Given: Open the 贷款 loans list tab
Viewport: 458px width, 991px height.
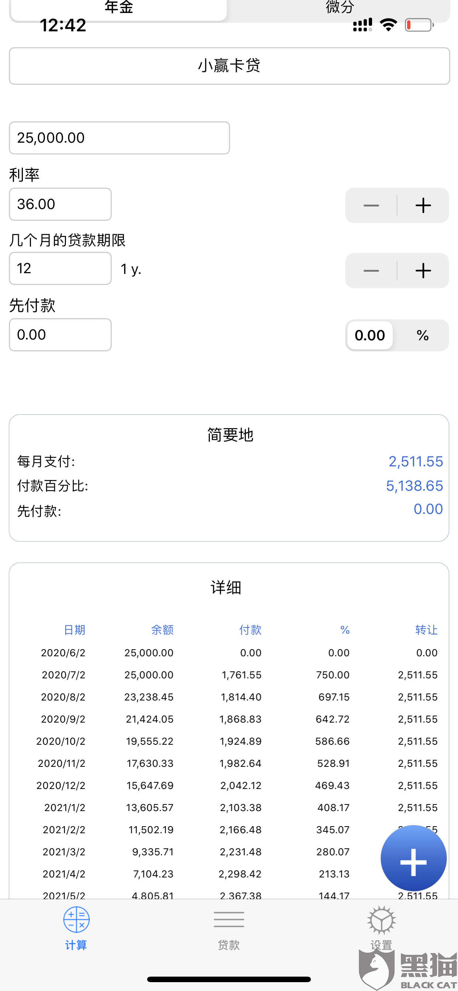Looking at the screenshot, I should point(229,929).
